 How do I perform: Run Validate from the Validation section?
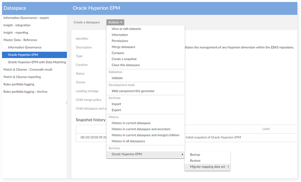pos(117,78)
